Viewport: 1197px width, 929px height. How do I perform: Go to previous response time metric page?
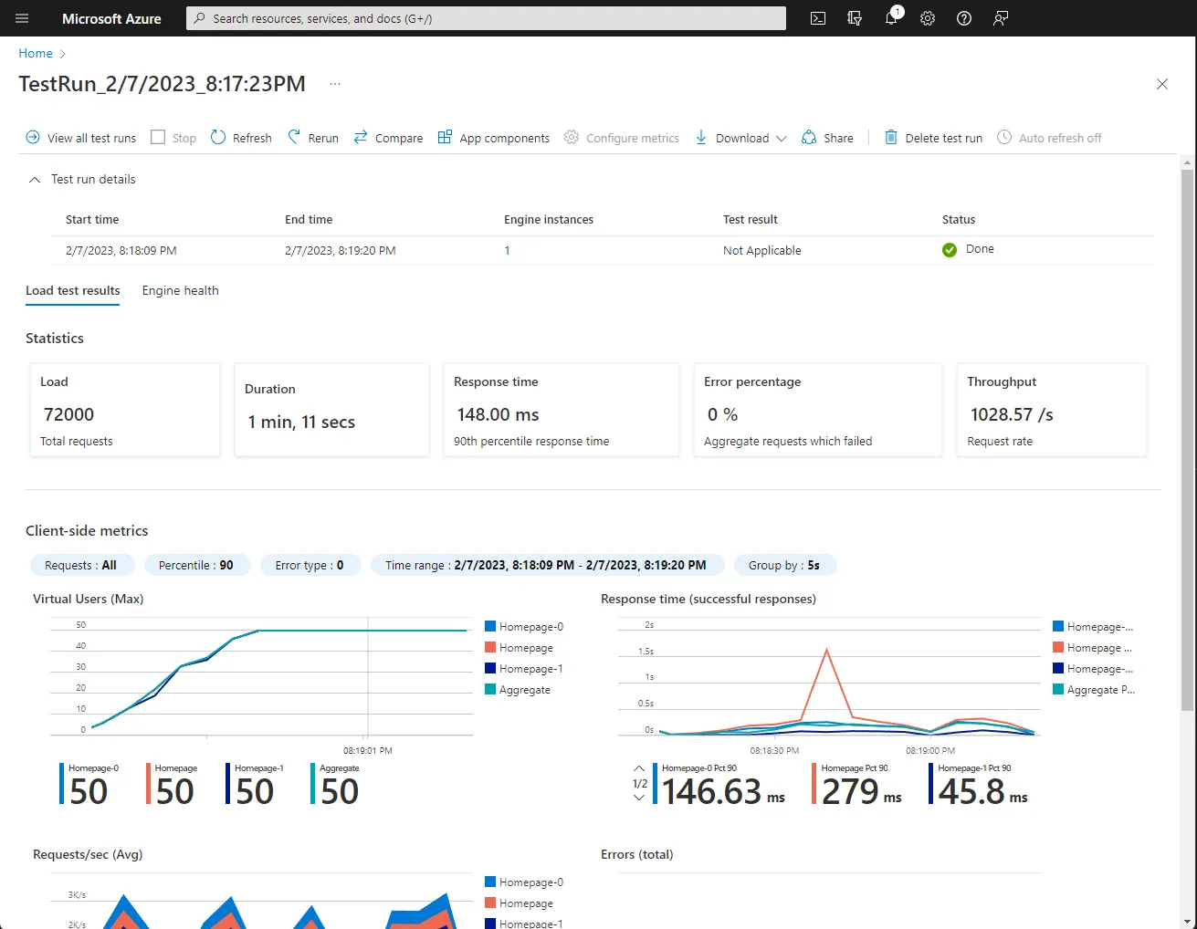tap(639, 768)
